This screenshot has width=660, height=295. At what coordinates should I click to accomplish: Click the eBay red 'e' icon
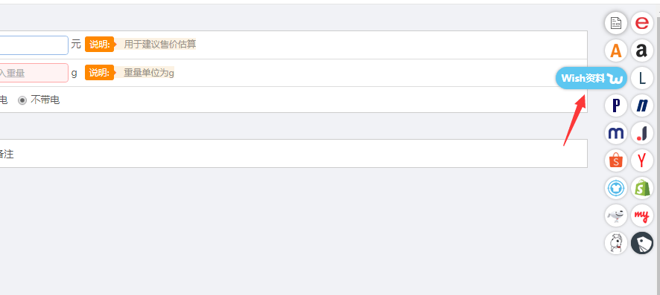[x=642, y=22]
